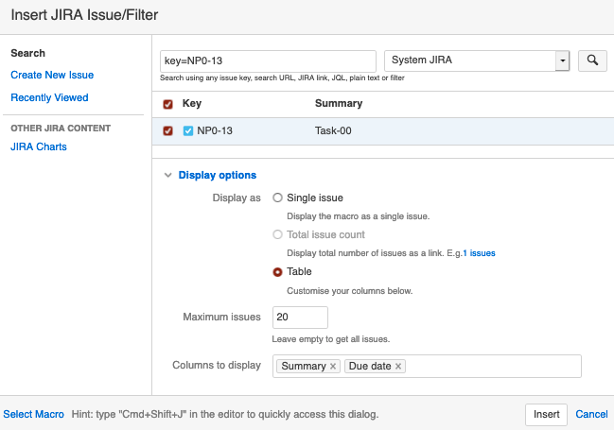Click the Maximum issues input field

300,318
